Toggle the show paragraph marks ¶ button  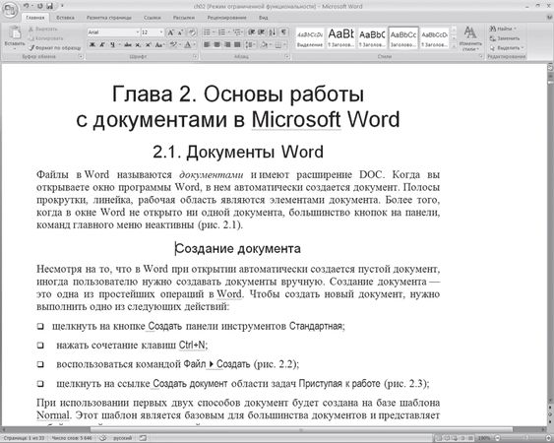(283, 32)
